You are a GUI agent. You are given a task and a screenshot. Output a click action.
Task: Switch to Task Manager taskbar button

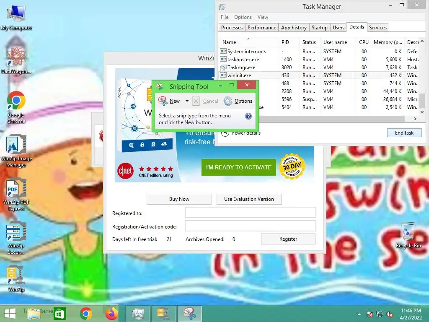pyautogui.click(x=137, y=314)
